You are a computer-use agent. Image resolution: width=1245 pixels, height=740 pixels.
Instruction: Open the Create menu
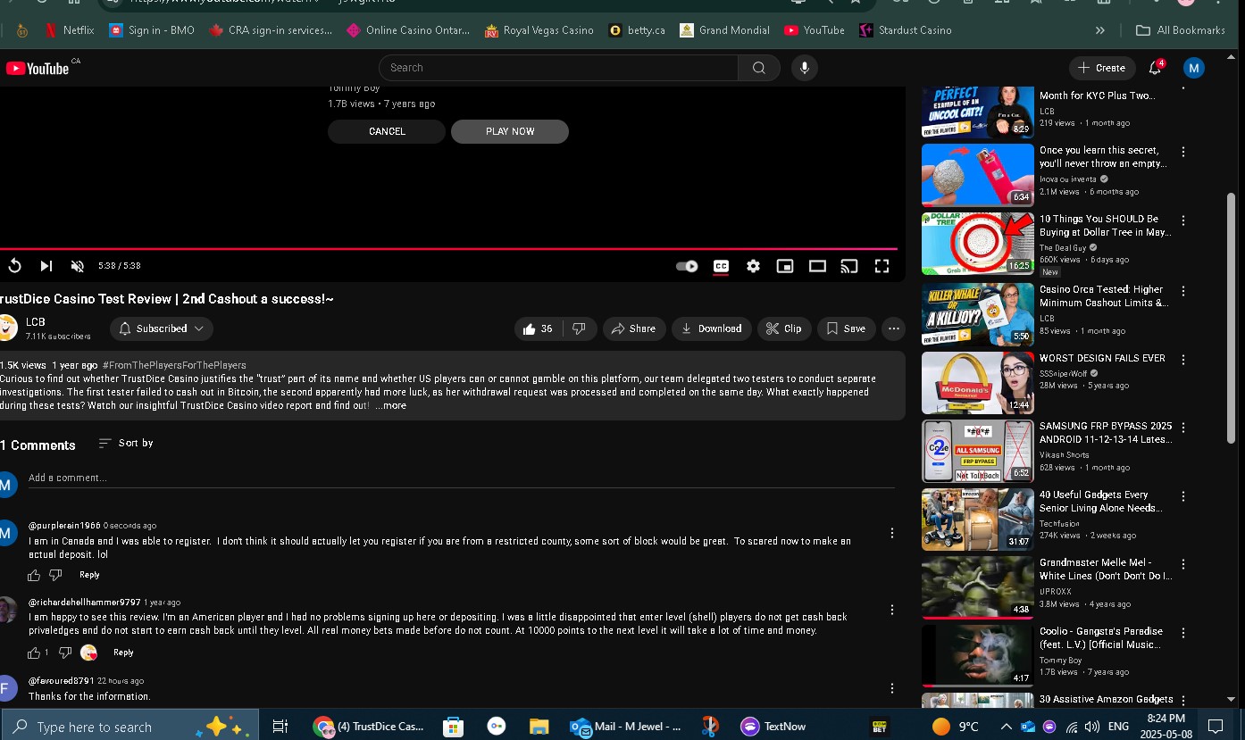click(1101, 68)
